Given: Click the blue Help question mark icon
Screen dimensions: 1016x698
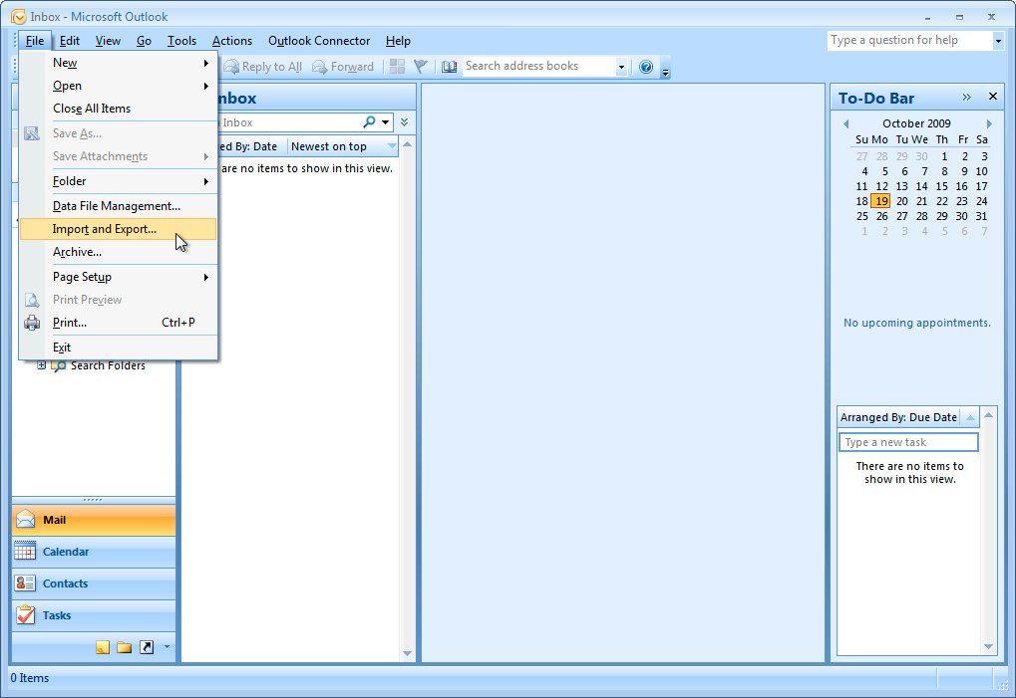Looking at the screenshot, I should (x=646, y=67).
